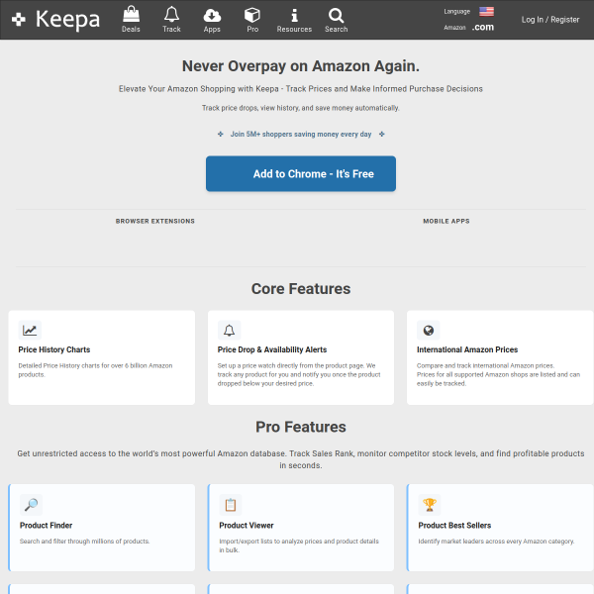
Task: Click 'Search and filter through millions of products'
Action: 84,542
